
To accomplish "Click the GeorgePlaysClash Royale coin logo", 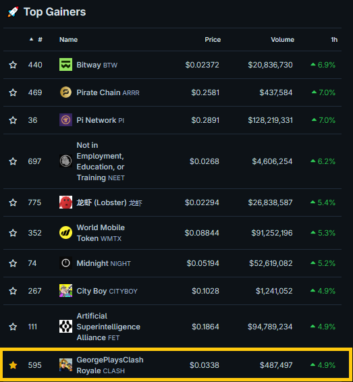I will (65, 365).
